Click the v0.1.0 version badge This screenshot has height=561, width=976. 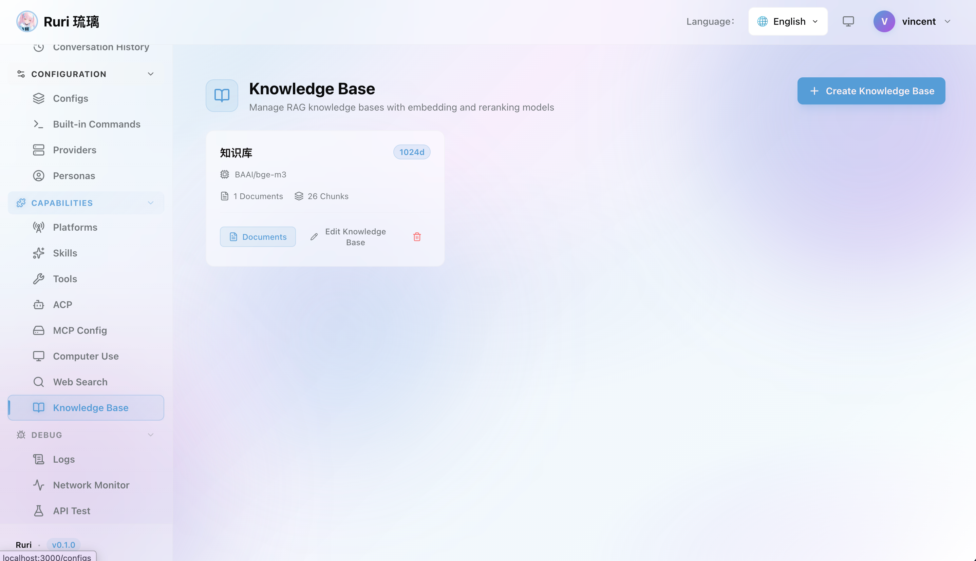(x=63, y=544)
